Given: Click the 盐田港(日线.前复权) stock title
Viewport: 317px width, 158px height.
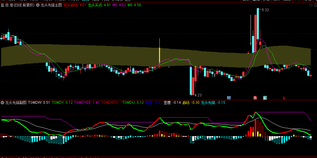Looking at the screenshot, I should pos(18,5).
